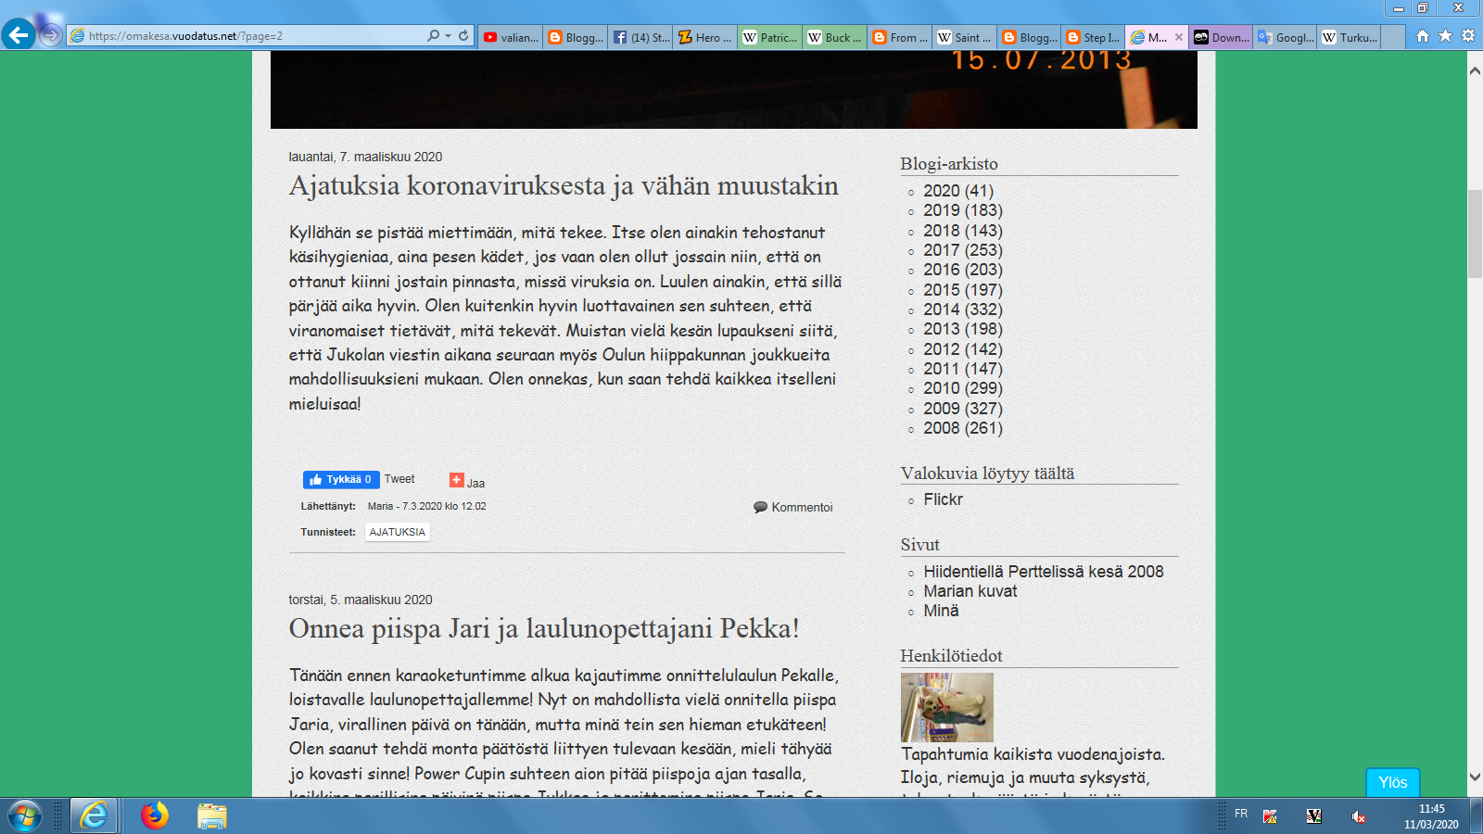Click the red plus Jaa share icon
The image size is (1483, 834).
[457, 480]
